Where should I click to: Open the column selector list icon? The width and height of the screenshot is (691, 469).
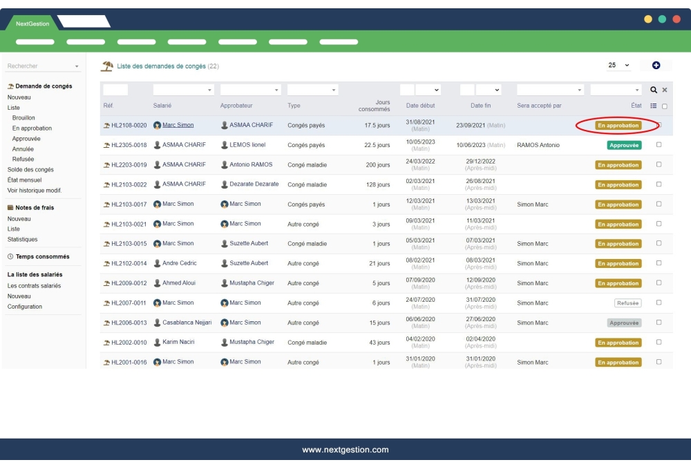[x=654, y=106]
